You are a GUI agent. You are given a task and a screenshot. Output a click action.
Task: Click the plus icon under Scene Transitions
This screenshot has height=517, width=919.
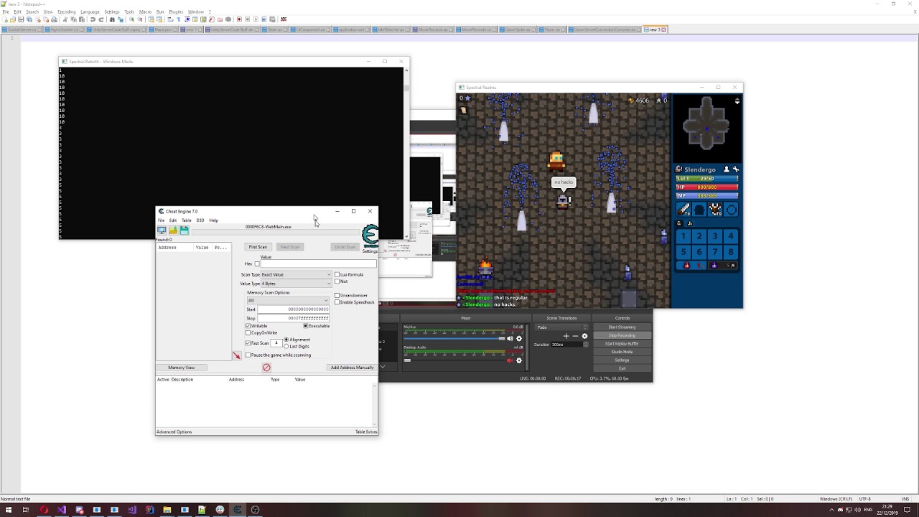[x=566, y=336]
